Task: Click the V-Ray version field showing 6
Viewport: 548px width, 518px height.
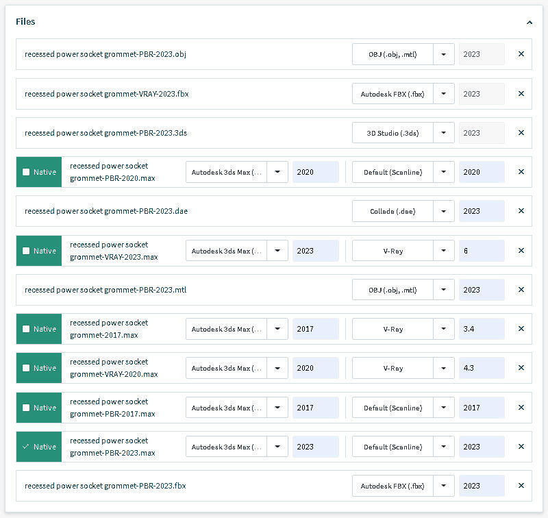Action: pyautogui.click(x=482, y=251)
